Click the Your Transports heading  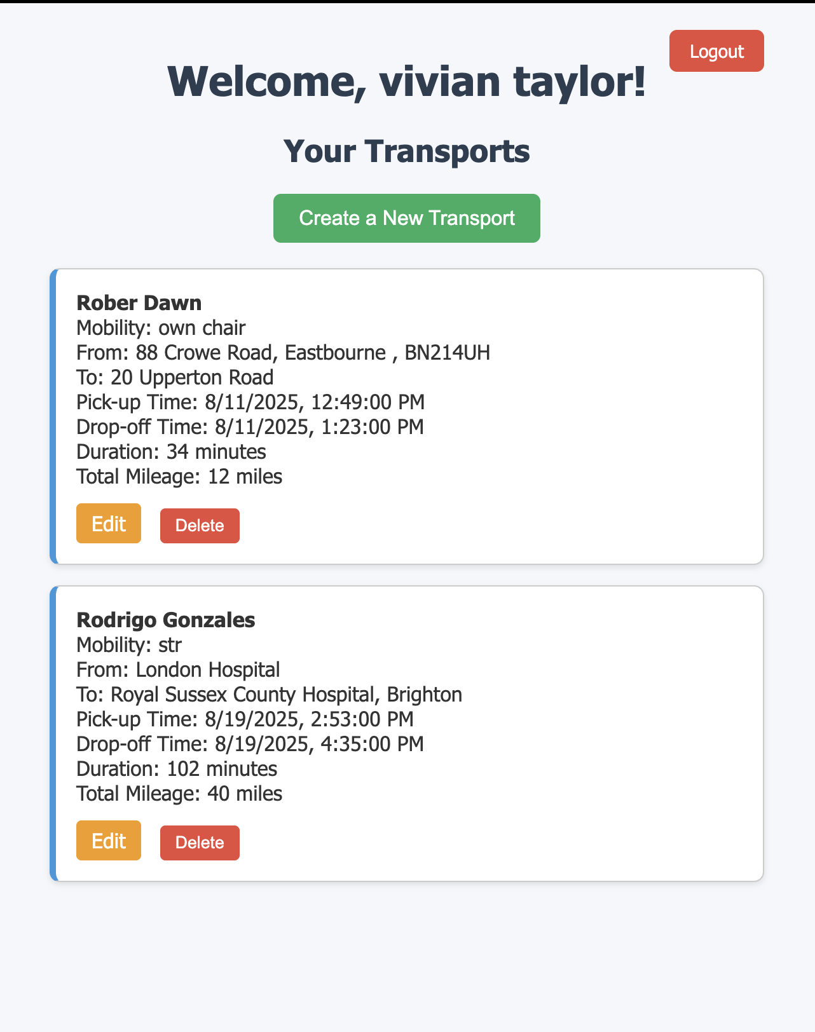(x=407, y=151)
